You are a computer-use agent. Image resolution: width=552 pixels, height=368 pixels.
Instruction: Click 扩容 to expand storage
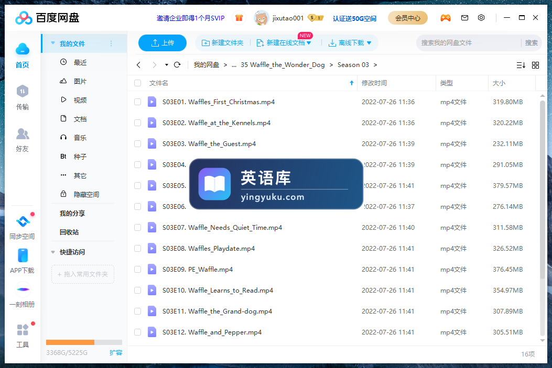click(116, 352)
